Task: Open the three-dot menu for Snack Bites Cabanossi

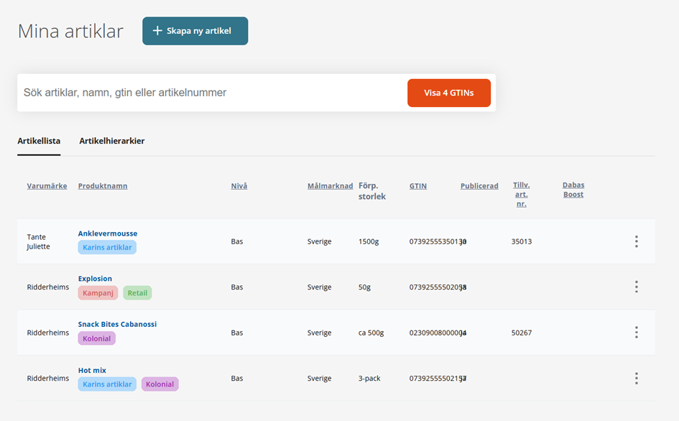Action: pyautogui.click(x=636, y=333)
